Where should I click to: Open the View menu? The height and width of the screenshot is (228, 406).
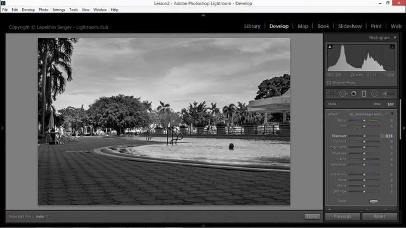point(86,10)
